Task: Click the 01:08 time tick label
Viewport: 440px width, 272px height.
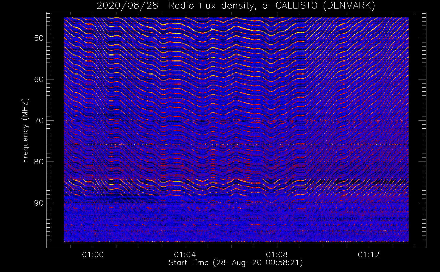Action: (277, 255)
